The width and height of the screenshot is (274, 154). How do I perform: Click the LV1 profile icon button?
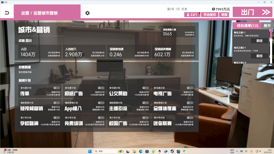tap(192, 15)
